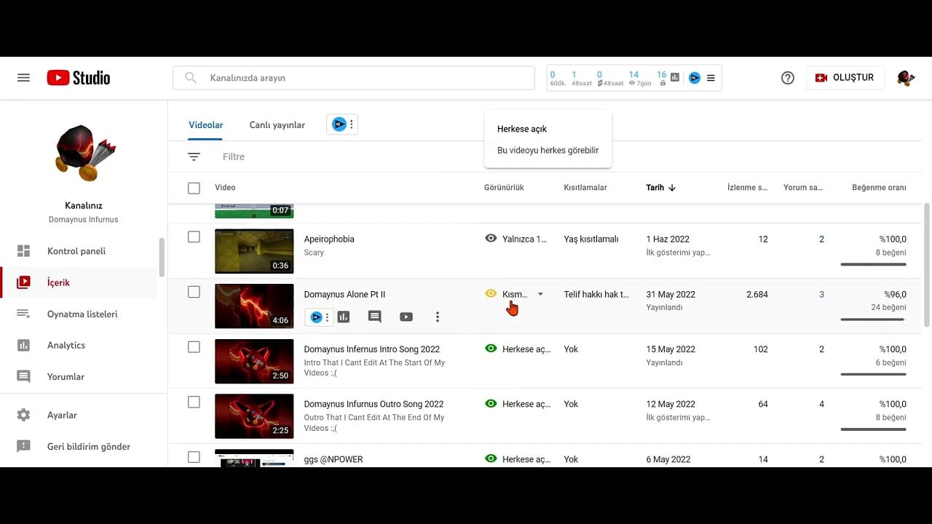The width and height of the screenshot is (932, 524).
Task: Click the Yorumlar comments sidebar icon
Action: click(24, 376)
